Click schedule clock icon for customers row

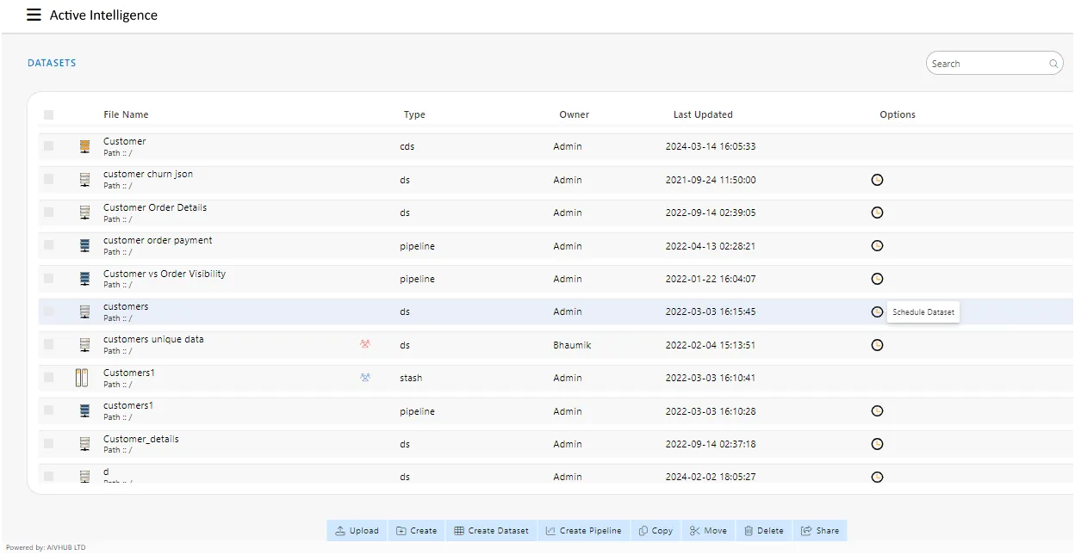pyautogui.click(x=878, y=311)
